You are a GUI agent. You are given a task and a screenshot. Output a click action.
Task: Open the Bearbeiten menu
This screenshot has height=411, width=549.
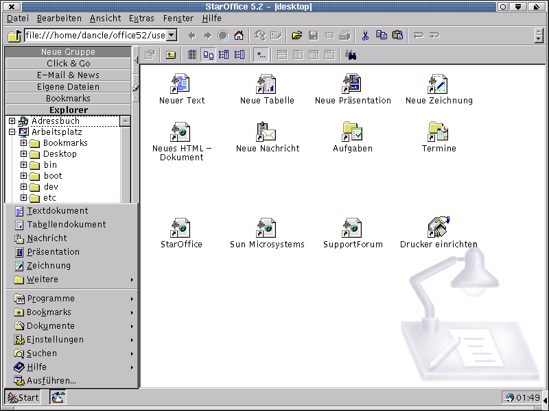(59, 18)
